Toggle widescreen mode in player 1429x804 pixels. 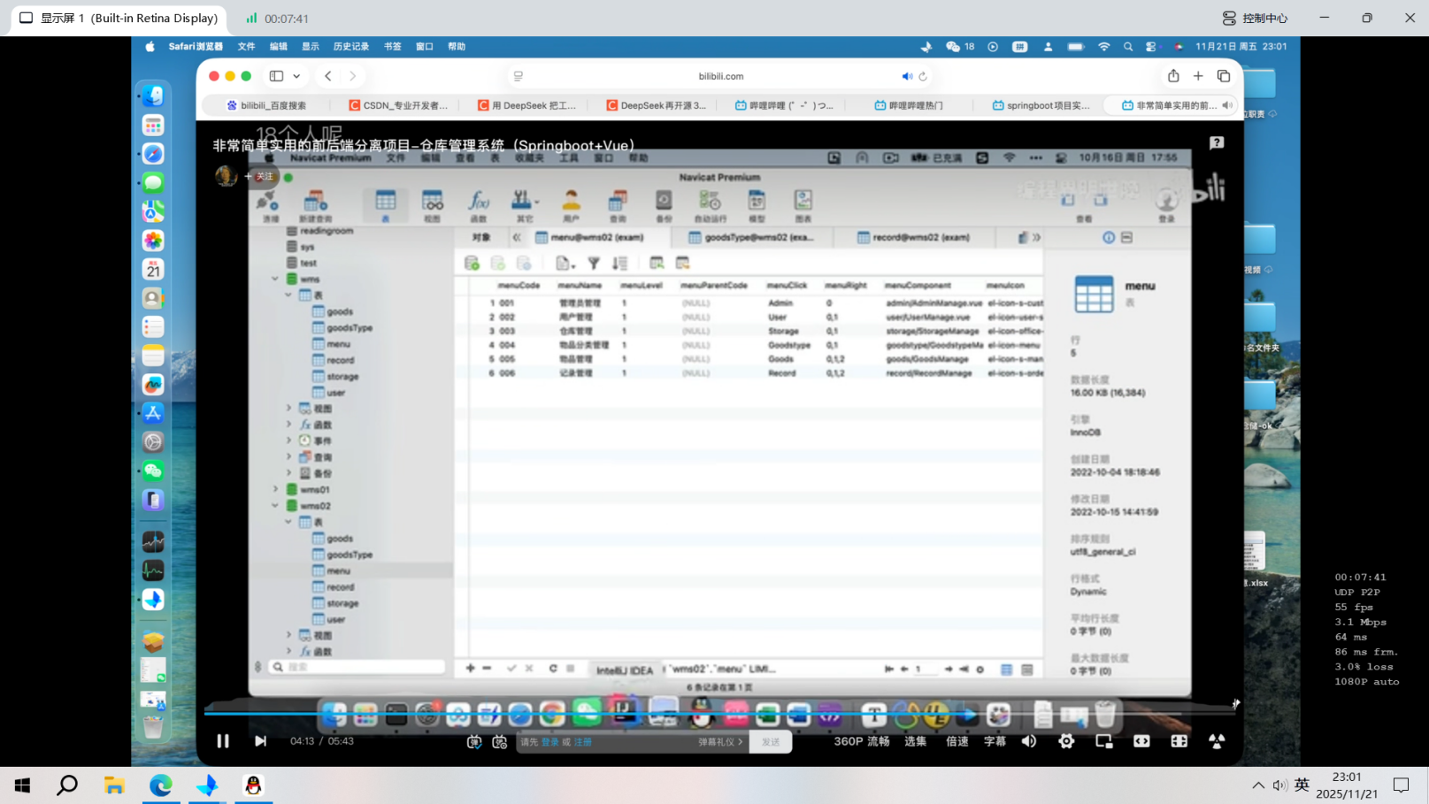1141,741
